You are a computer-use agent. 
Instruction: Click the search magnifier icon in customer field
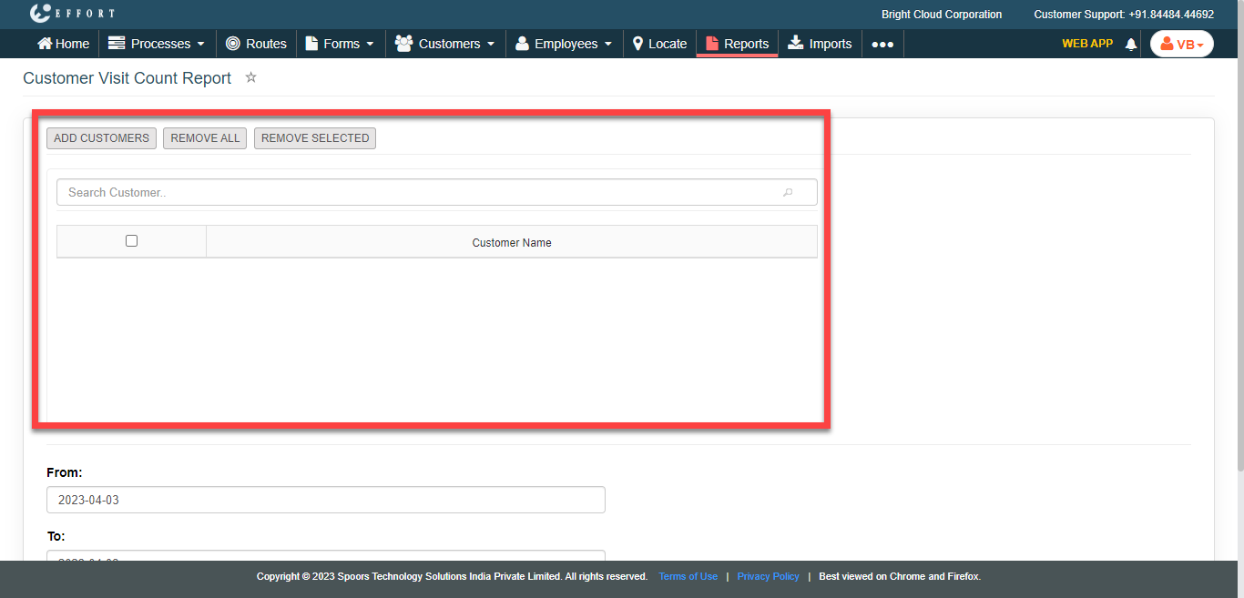pos(788,192)
